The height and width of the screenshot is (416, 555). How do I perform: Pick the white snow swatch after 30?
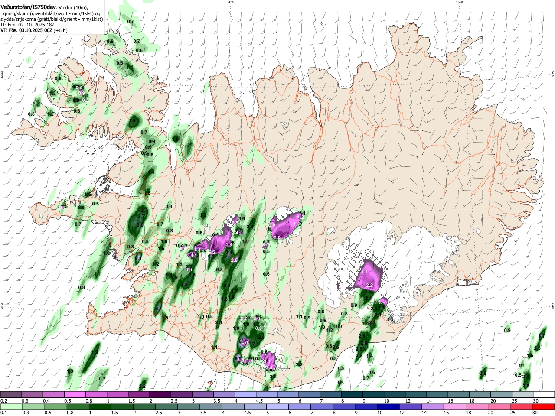click(x=543, y=395)
